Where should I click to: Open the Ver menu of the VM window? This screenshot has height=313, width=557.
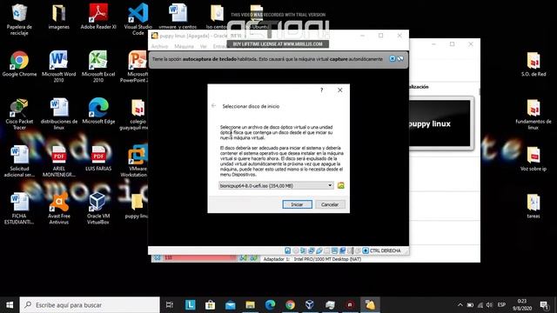(203, 46)
